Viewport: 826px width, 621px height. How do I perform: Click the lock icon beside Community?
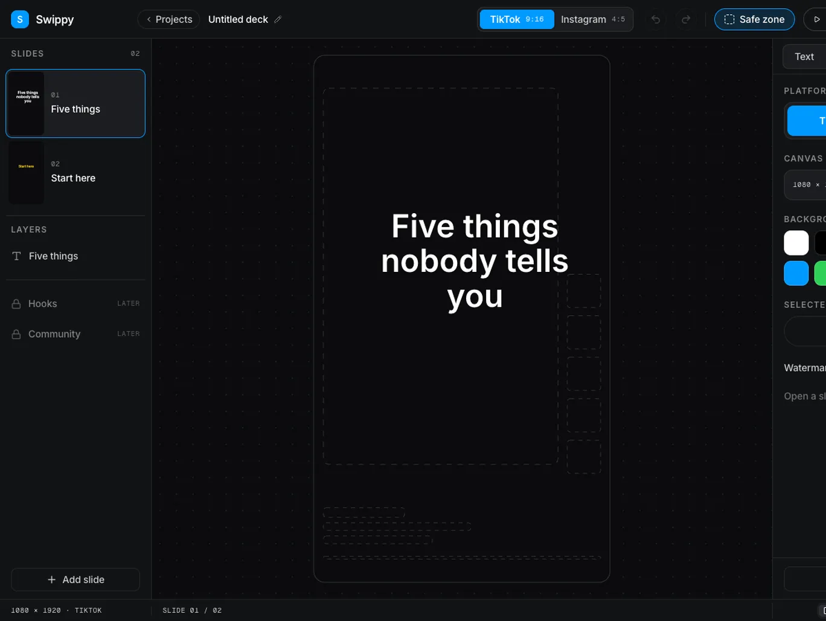[x=16, y=334]
